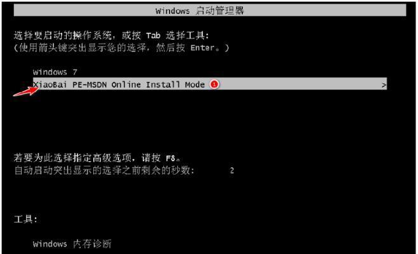Viewport: 418px width, 254px height.
Task: Click the red arrow pointing at XiaoBai
Action: (26, 91)
